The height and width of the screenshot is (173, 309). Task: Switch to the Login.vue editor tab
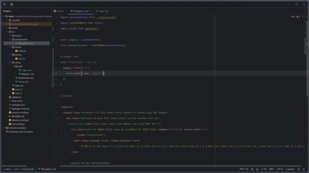pyautogui.click(x=102, y=11)
